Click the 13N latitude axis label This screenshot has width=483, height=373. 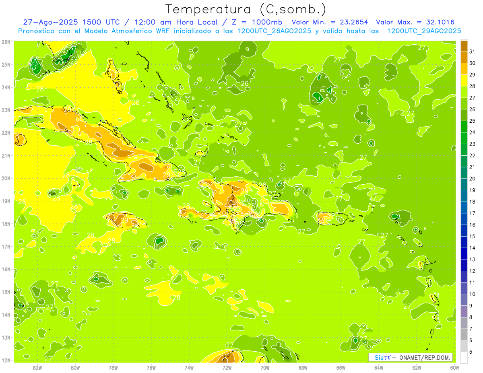pos(6,337)
